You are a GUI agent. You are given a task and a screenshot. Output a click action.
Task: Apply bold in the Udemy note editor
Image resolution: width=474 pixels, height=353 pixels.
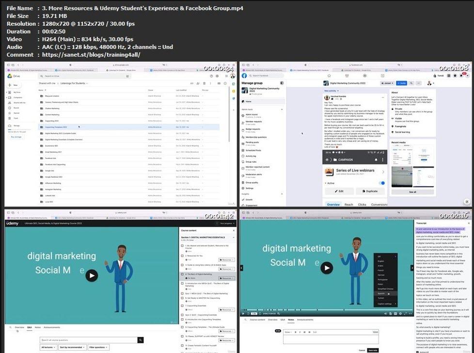pyautogui.click(x=295, y=332)
